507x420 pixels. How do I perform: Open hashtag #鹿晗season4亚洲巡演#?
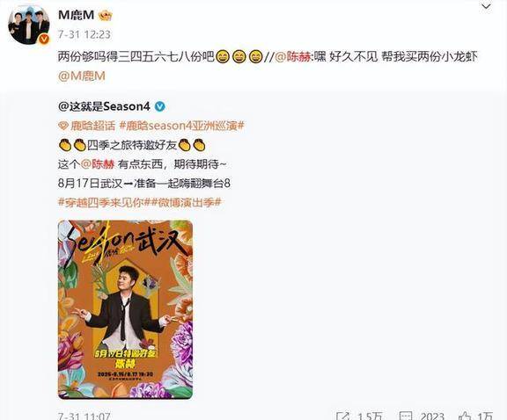point(181,126)
